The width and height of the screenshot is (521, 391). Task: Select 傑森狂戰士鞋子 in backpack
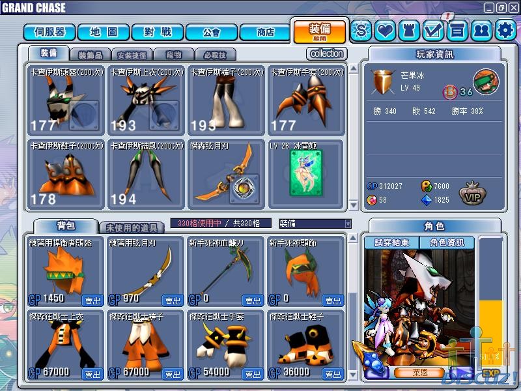[306, 345]
